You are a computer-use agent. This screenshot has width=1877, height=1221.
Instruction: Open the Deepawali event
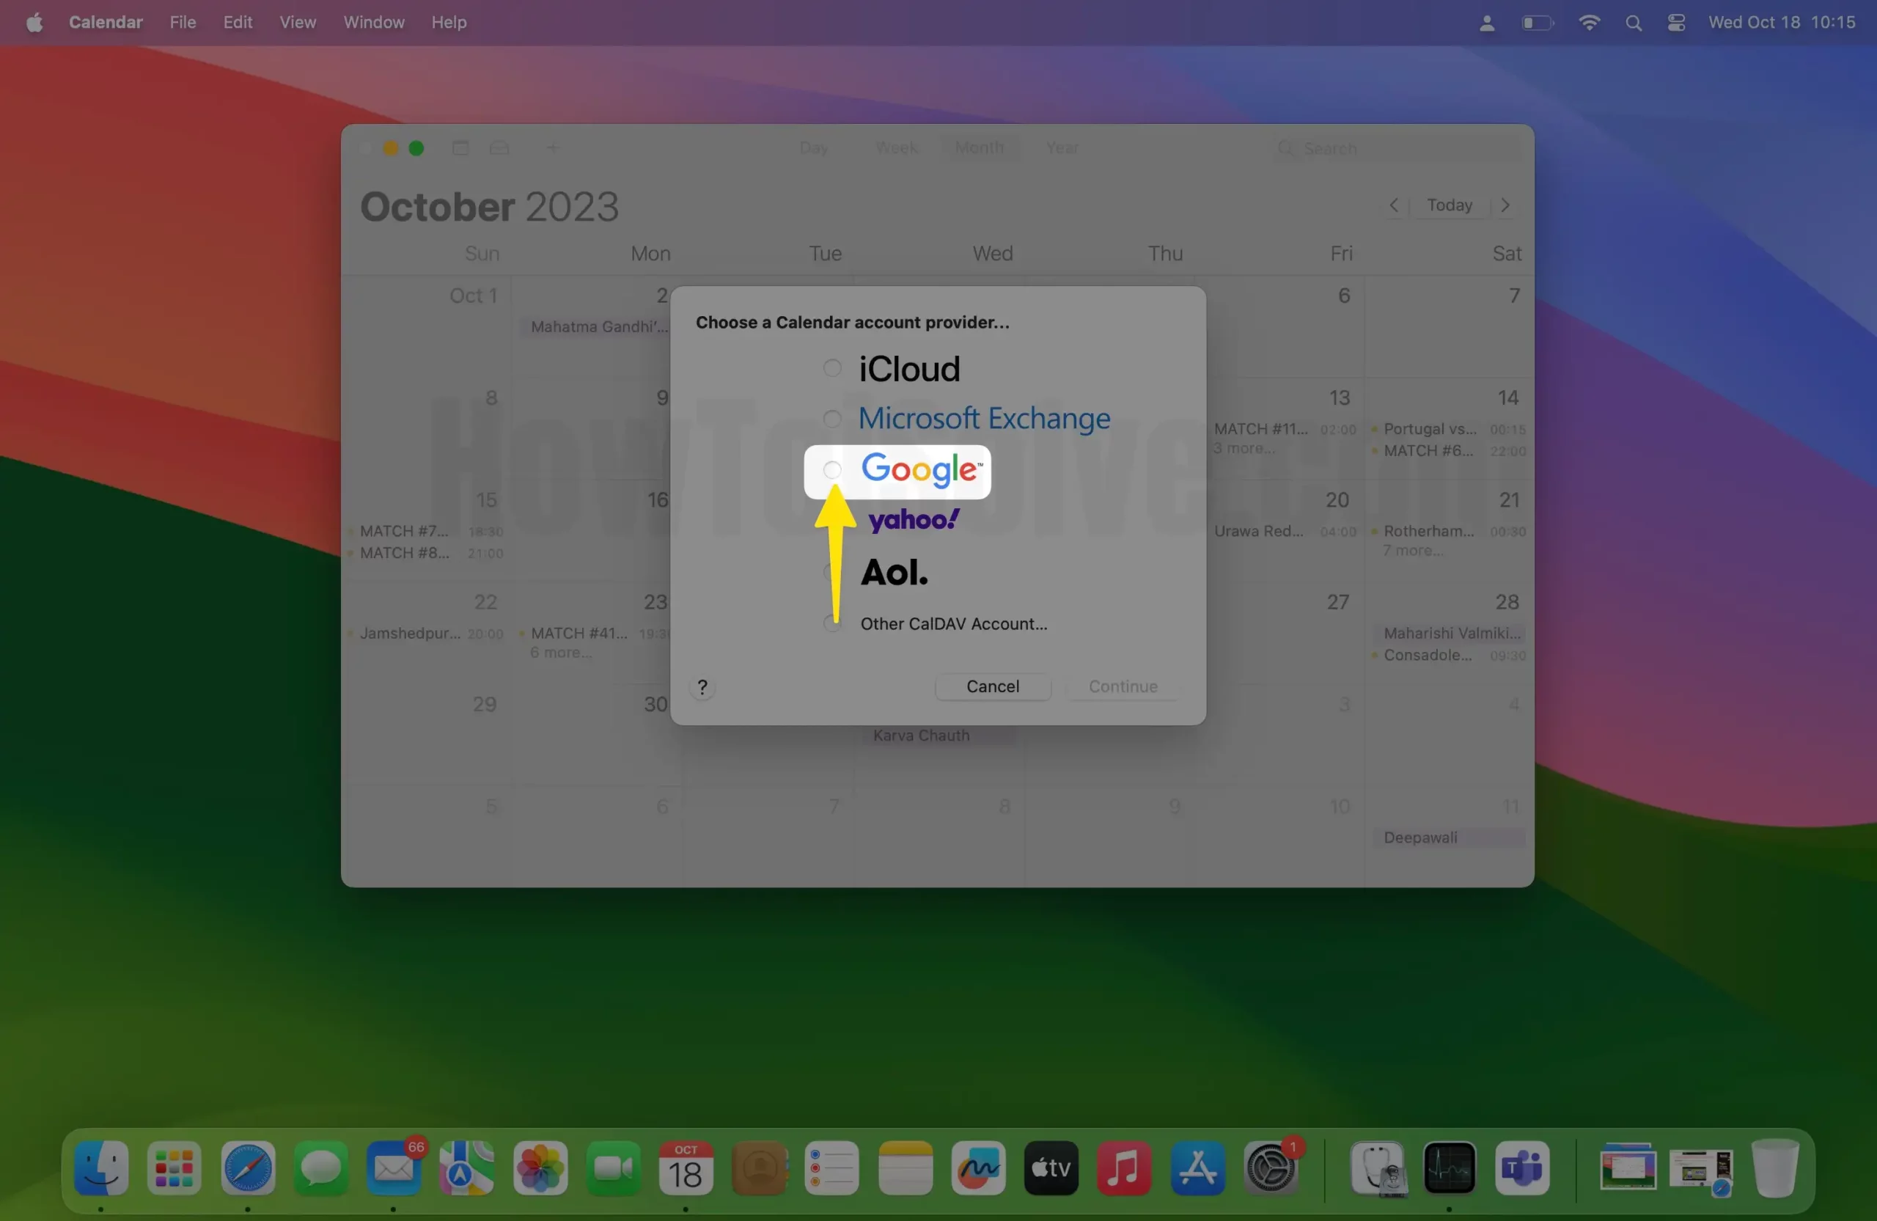(x=1450, y=837)
